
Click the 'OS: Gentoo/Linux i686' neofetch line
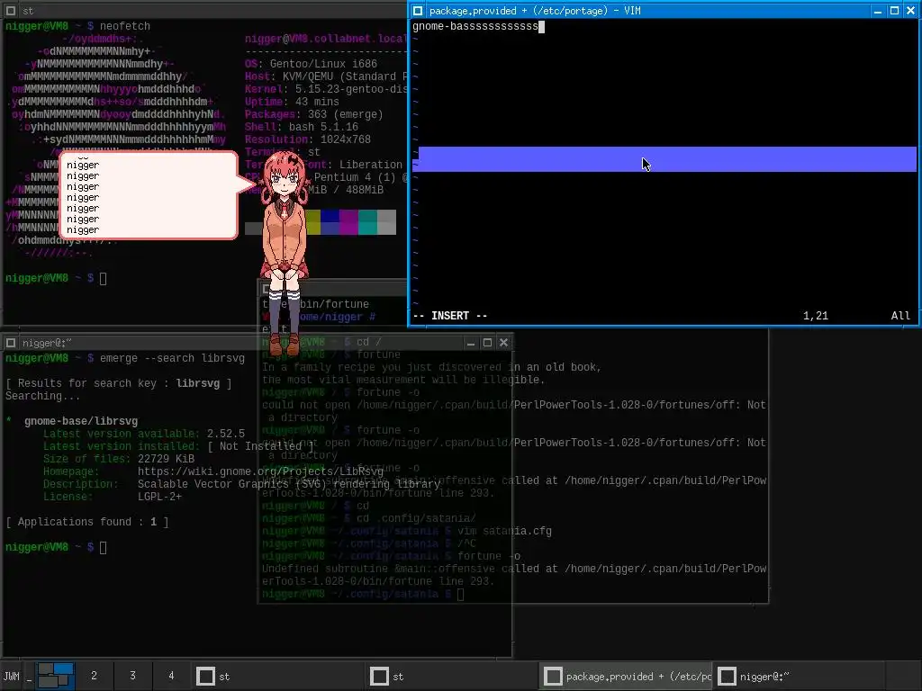click(311, 64)
